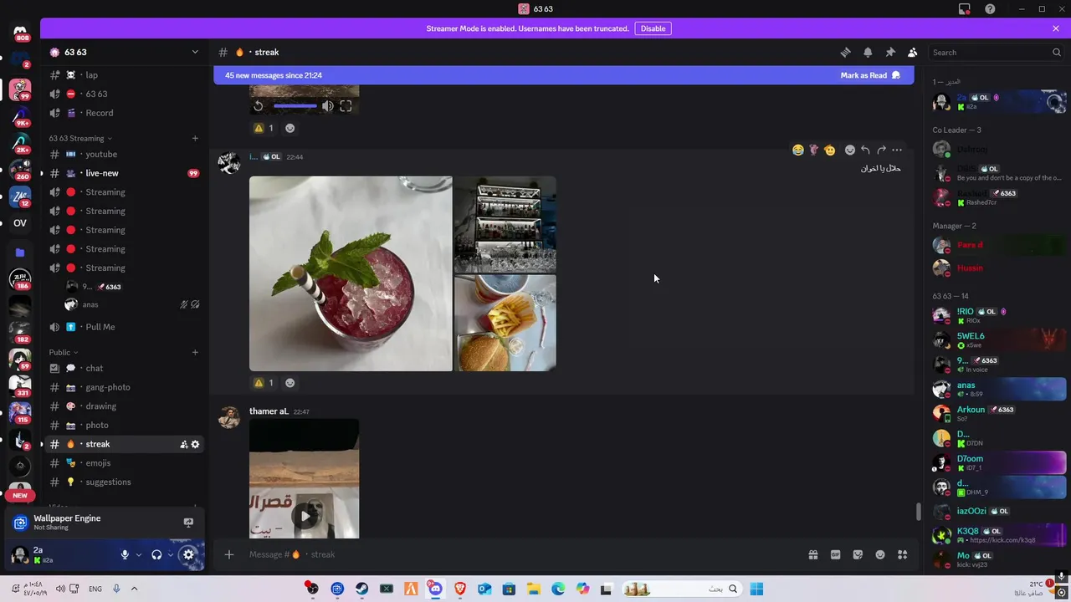Viewport: 1071px width, 602px height.
Task: Open the gift icon in message bar
Action: coord(812,554)
